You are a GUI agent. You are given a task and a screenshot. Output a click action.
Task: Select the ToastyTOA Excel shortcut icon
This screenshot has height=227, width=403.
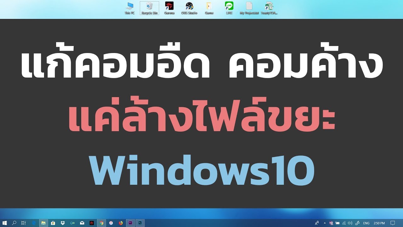click(x=269, y=8)
